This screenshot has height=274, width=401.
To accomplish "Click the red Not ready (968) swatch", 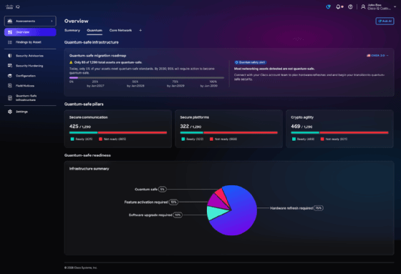I will (x=211, y=139).
